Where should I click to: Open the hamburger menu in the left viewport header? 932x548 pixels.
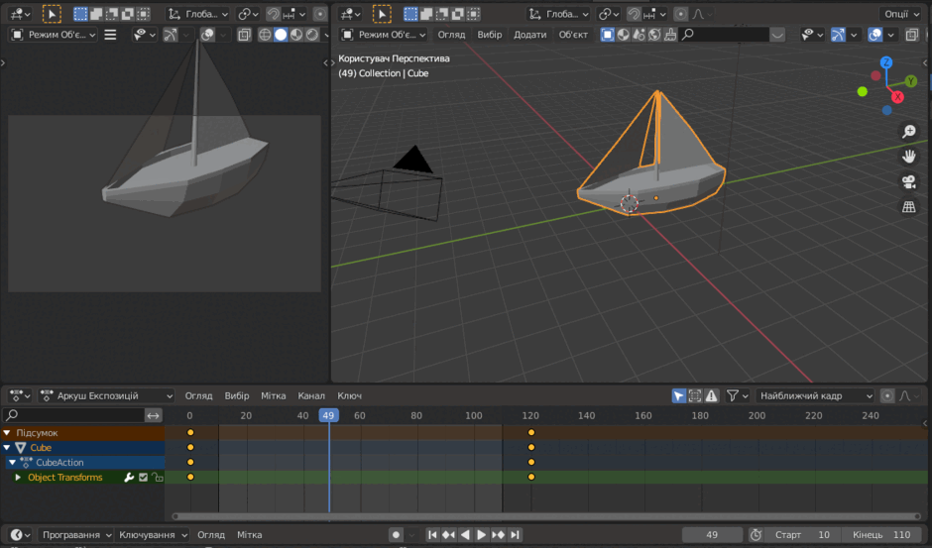[110, 35]
